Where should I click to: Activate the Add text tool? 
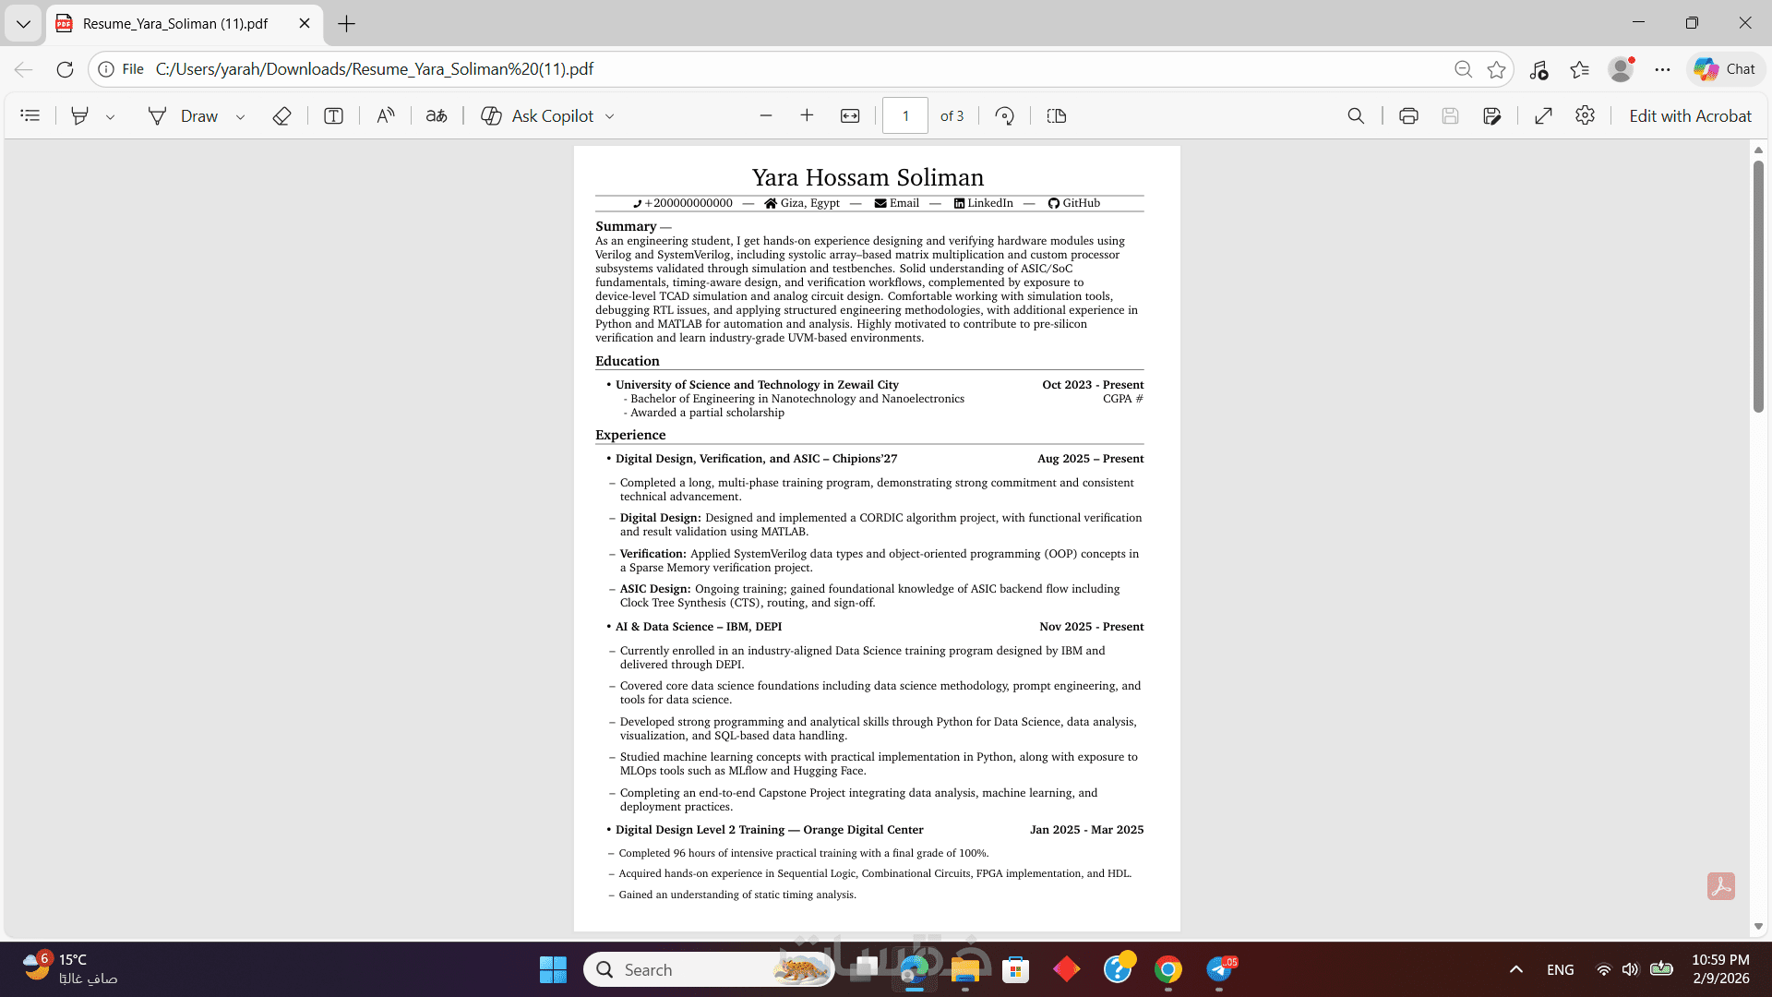333,115
